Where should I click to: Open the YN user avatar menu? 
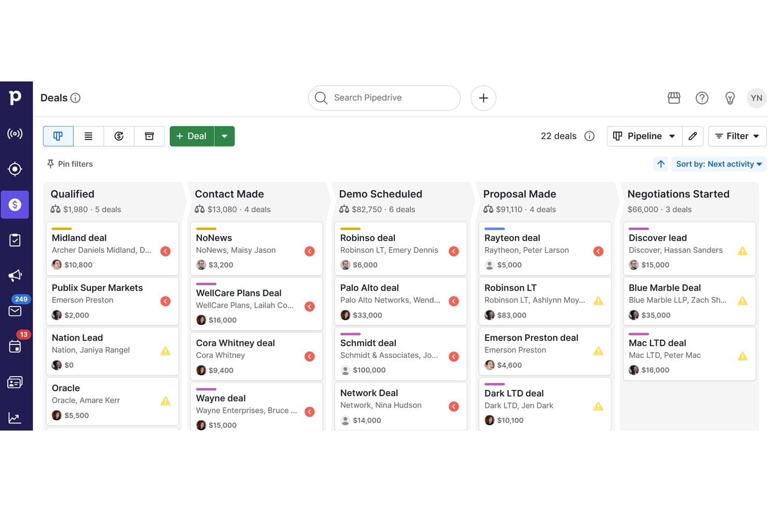pyautogui.click(x=756, y=98)
